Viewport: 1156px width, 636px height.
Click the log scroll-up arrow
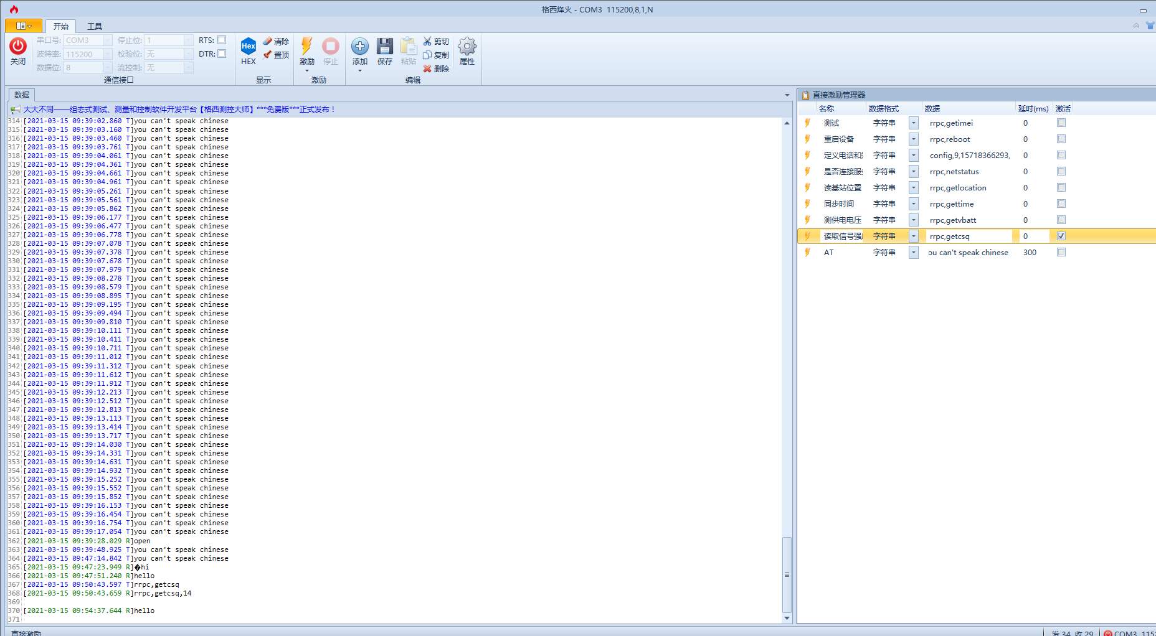pyautogui.click(x=787, y=123)
